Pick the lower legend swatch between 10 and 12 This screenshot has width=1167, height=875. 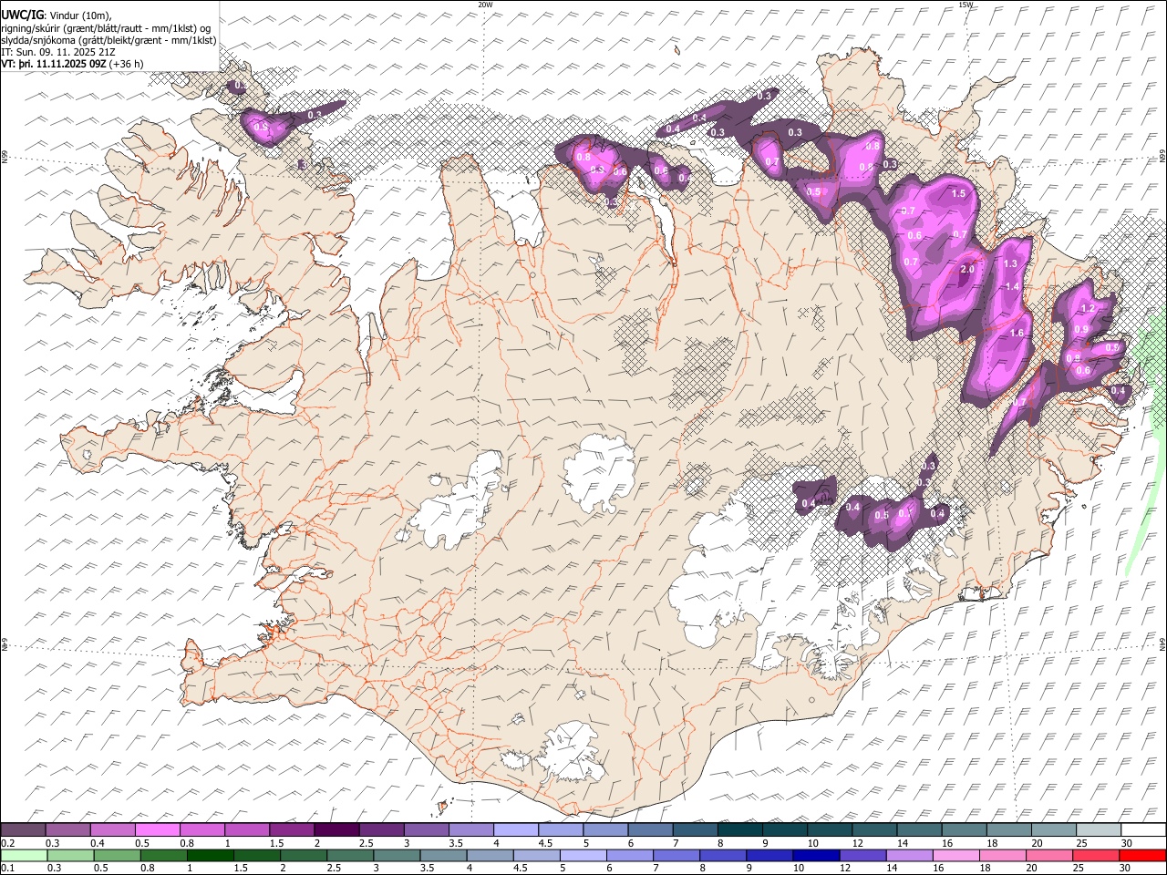pos(816,855)
